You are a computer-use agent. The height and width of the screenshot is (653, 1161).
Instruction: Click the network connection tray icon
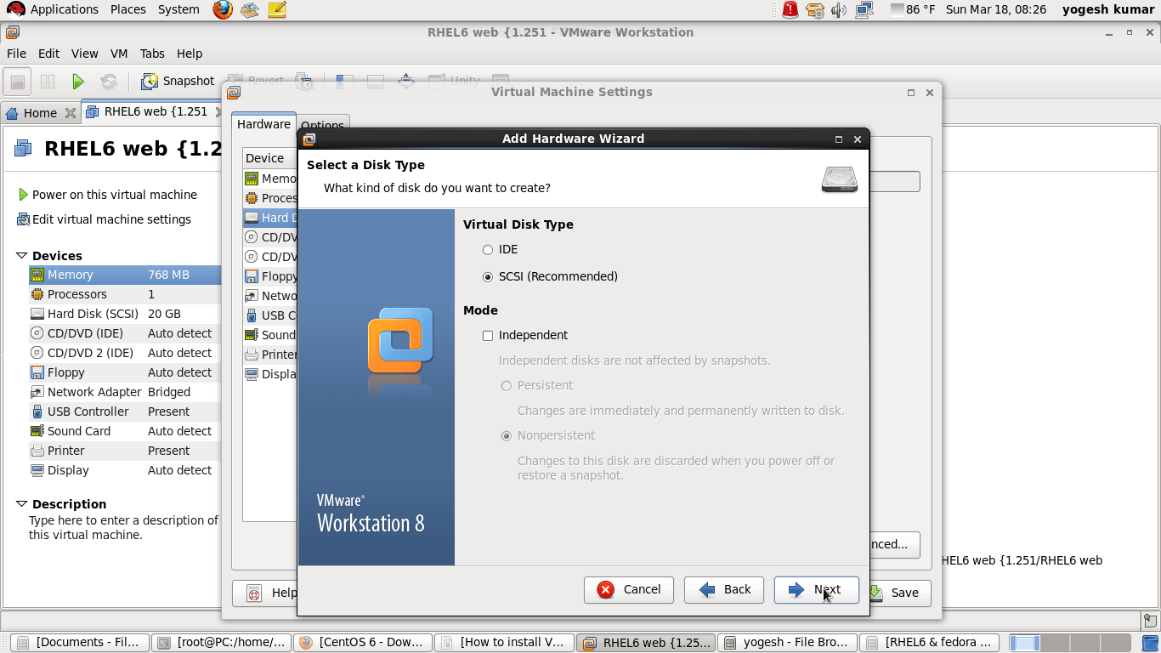864,9
